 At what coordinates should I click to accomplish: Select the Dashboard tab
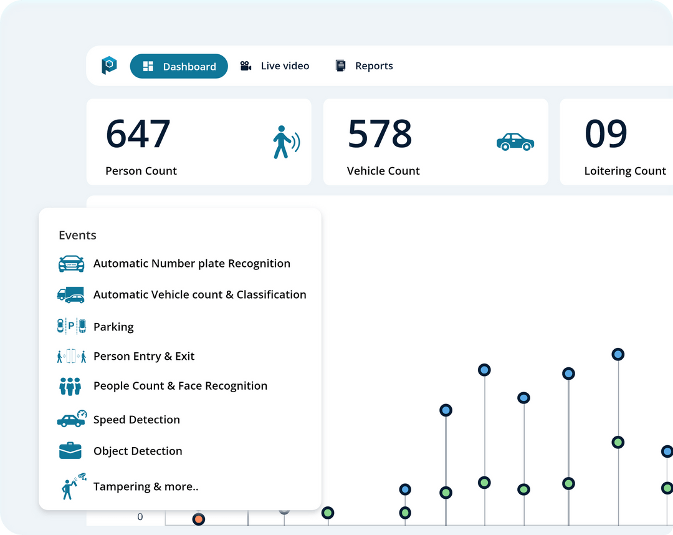pos(179,66)
